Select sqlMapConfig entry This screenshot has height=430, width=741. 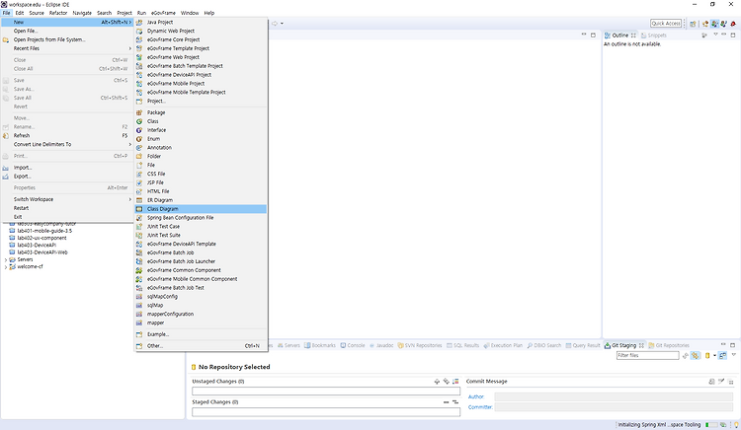point(201,297)
